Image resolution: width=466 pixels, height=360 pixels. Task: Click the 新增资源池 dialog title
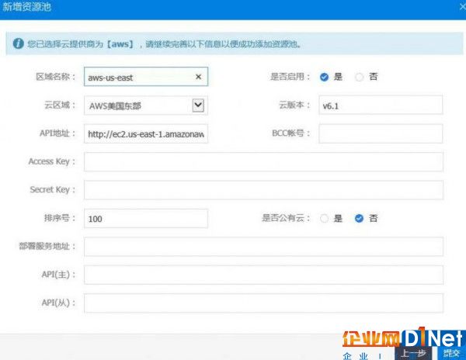click(x=26, y=7)
